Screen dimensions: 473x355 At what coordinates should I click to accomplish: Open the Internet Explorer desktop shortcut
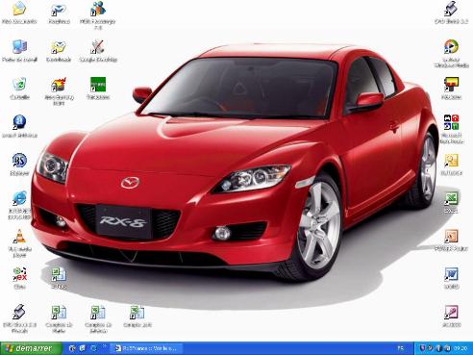point(19,198)
